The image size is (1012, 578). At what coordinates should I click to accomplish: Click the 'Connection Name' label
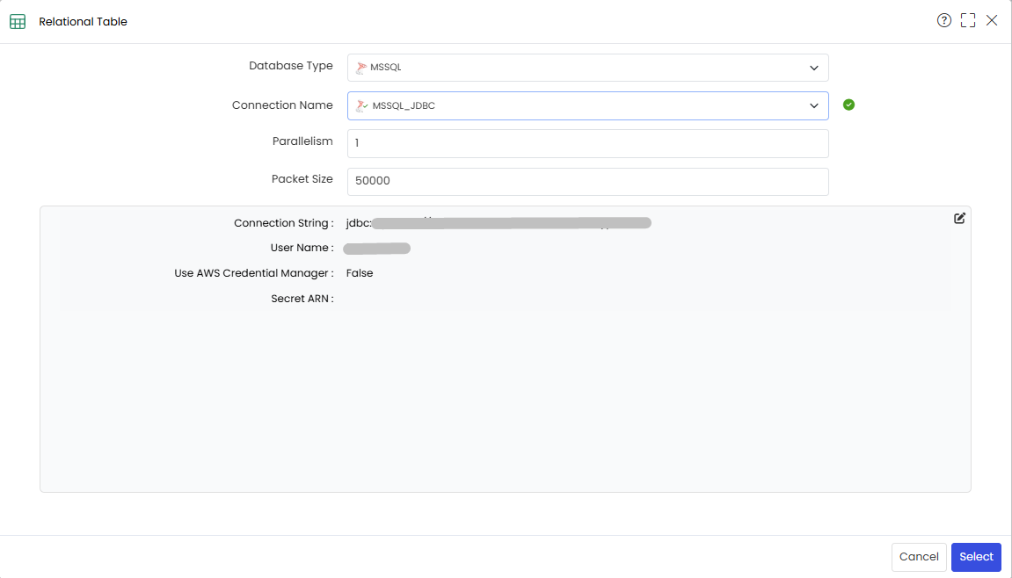tap(282, 105)
